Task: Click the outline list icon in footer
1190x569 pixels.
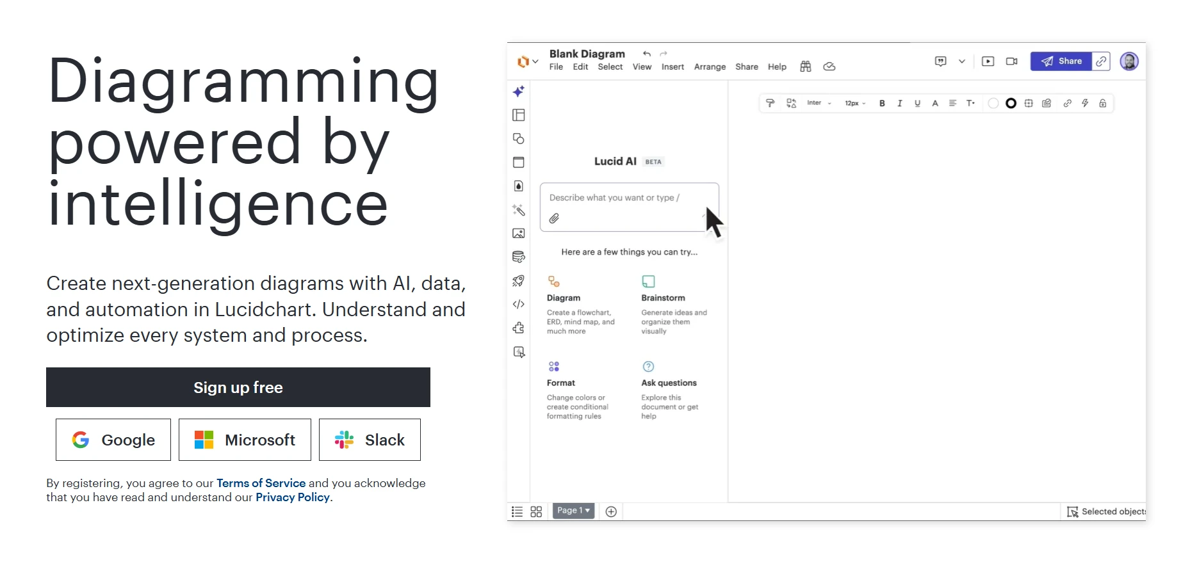Action: point(517,511)
